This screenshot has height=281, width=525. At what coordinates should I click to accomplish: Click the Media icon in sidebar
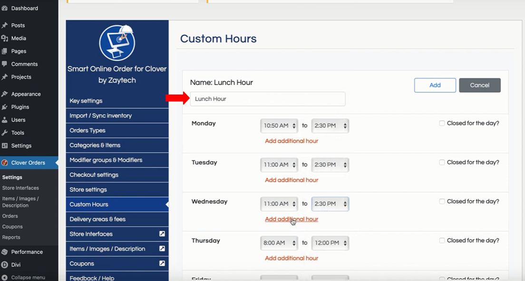[5, 39]
